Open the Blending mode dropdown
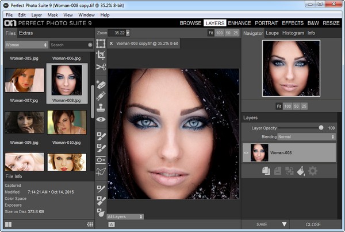This screenshot has width=345, height=232. pos(306,137)
